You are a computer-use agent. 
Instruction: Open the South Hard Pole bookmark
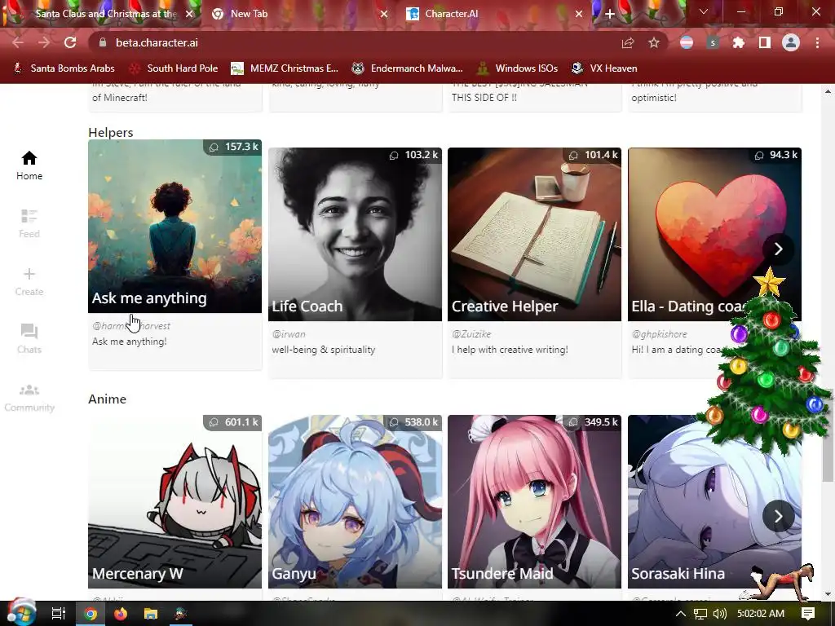click(x=175, y=68)
